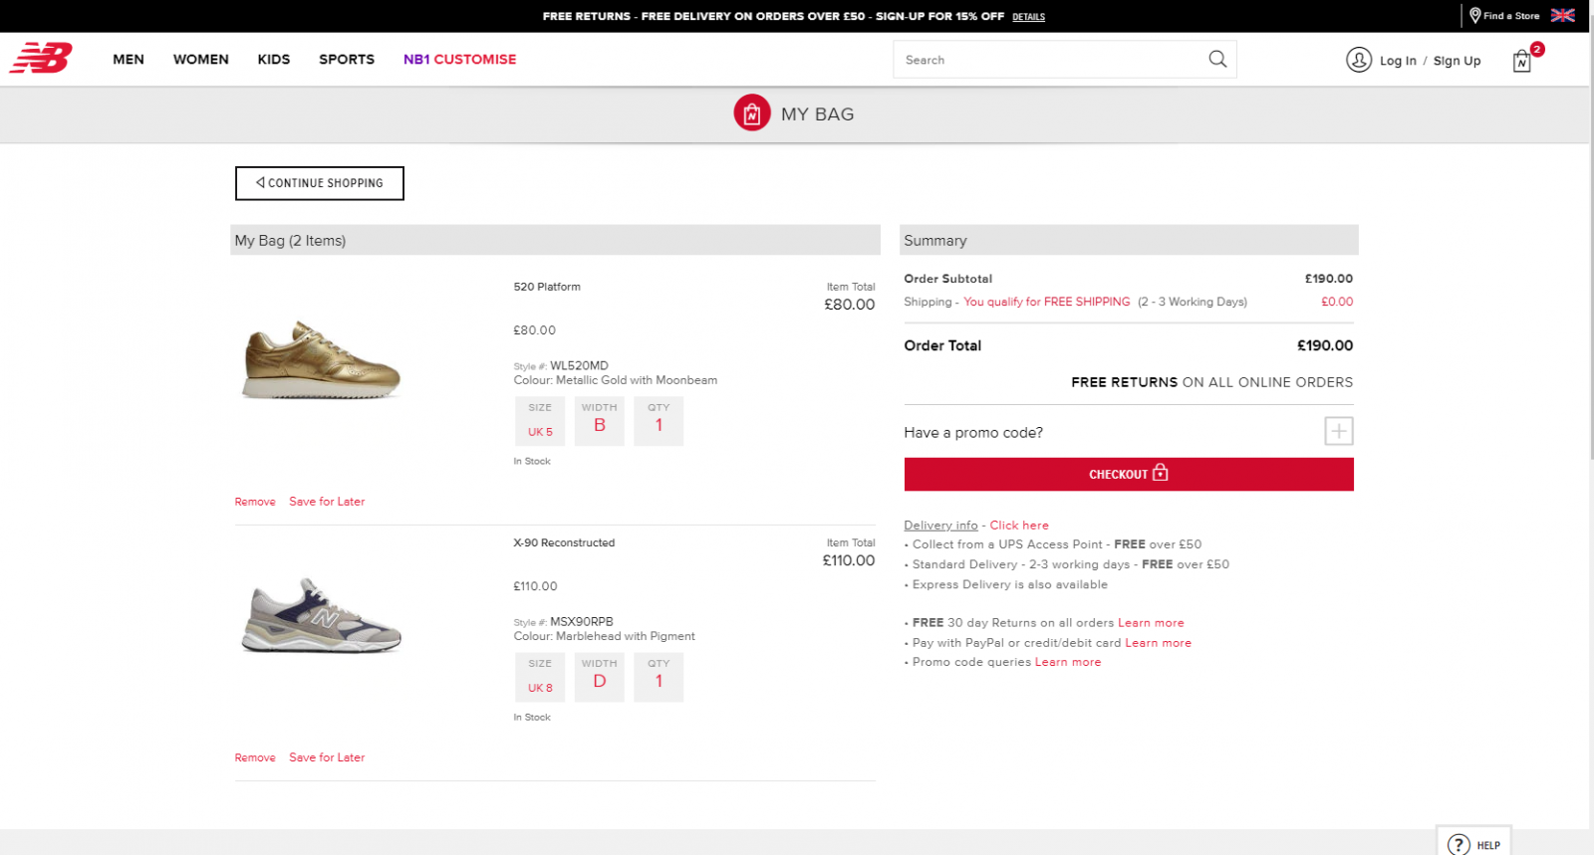Remove the X-90 Reconstructed item
Viewport: 1594px width, 855px height.
tap(255, 757)
